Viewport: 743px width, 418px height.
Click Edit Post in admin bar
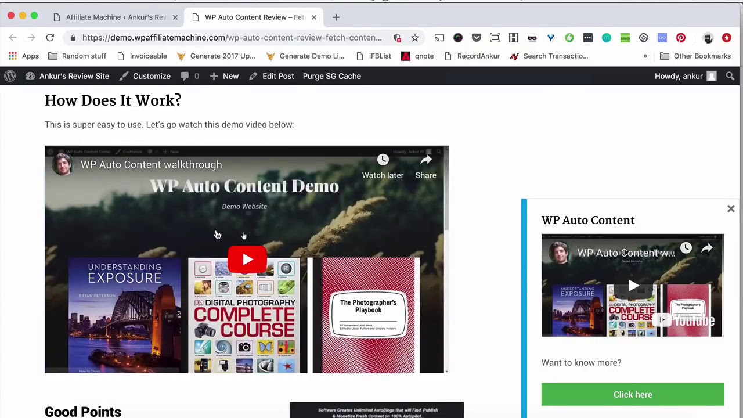click(272, 76)
